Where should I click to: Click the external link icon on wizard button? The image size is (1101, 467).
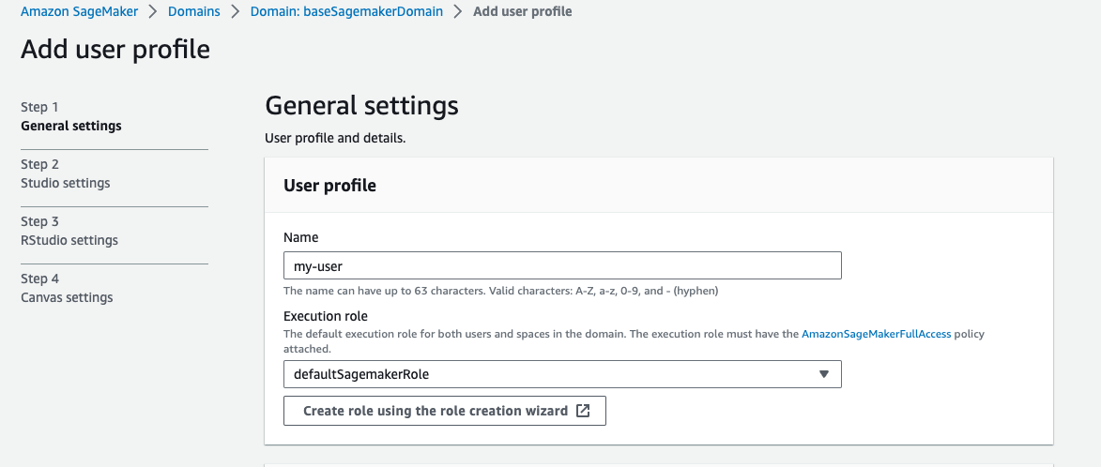(583, 411)
